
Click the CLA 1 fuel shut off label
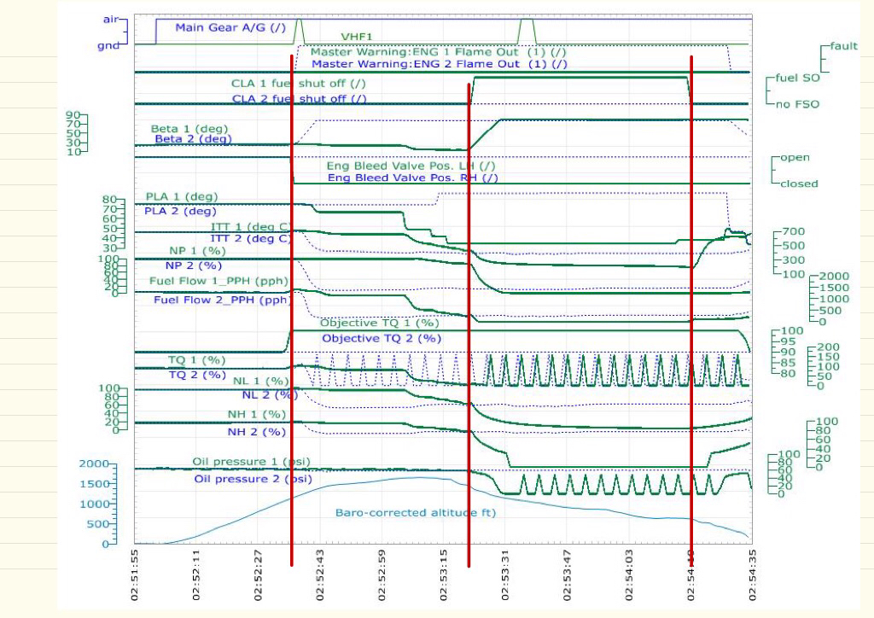point(299,85)
